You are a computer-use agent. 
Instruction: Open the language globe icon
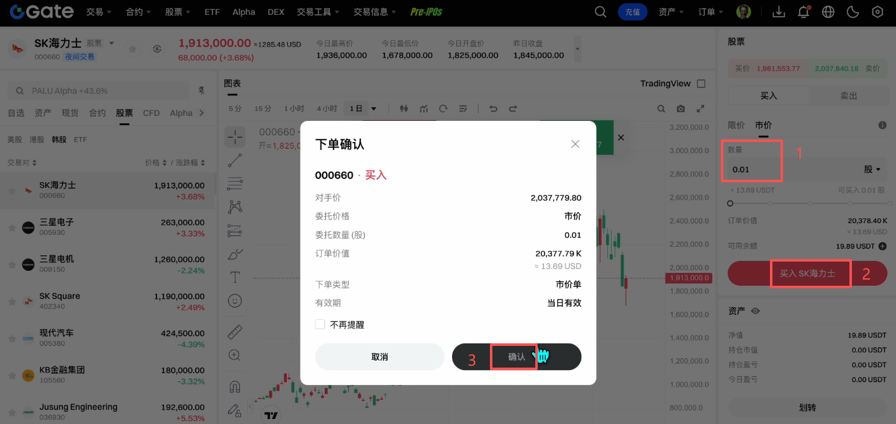pos(828,12)
